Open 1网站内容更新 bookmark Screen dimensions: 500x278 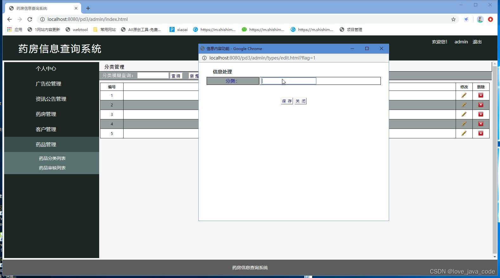tap(44, 29)
